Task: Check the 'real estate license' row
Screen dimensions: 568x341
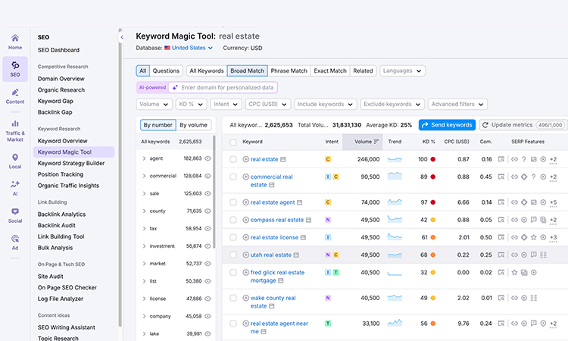Action: click(x=233, y=237)
